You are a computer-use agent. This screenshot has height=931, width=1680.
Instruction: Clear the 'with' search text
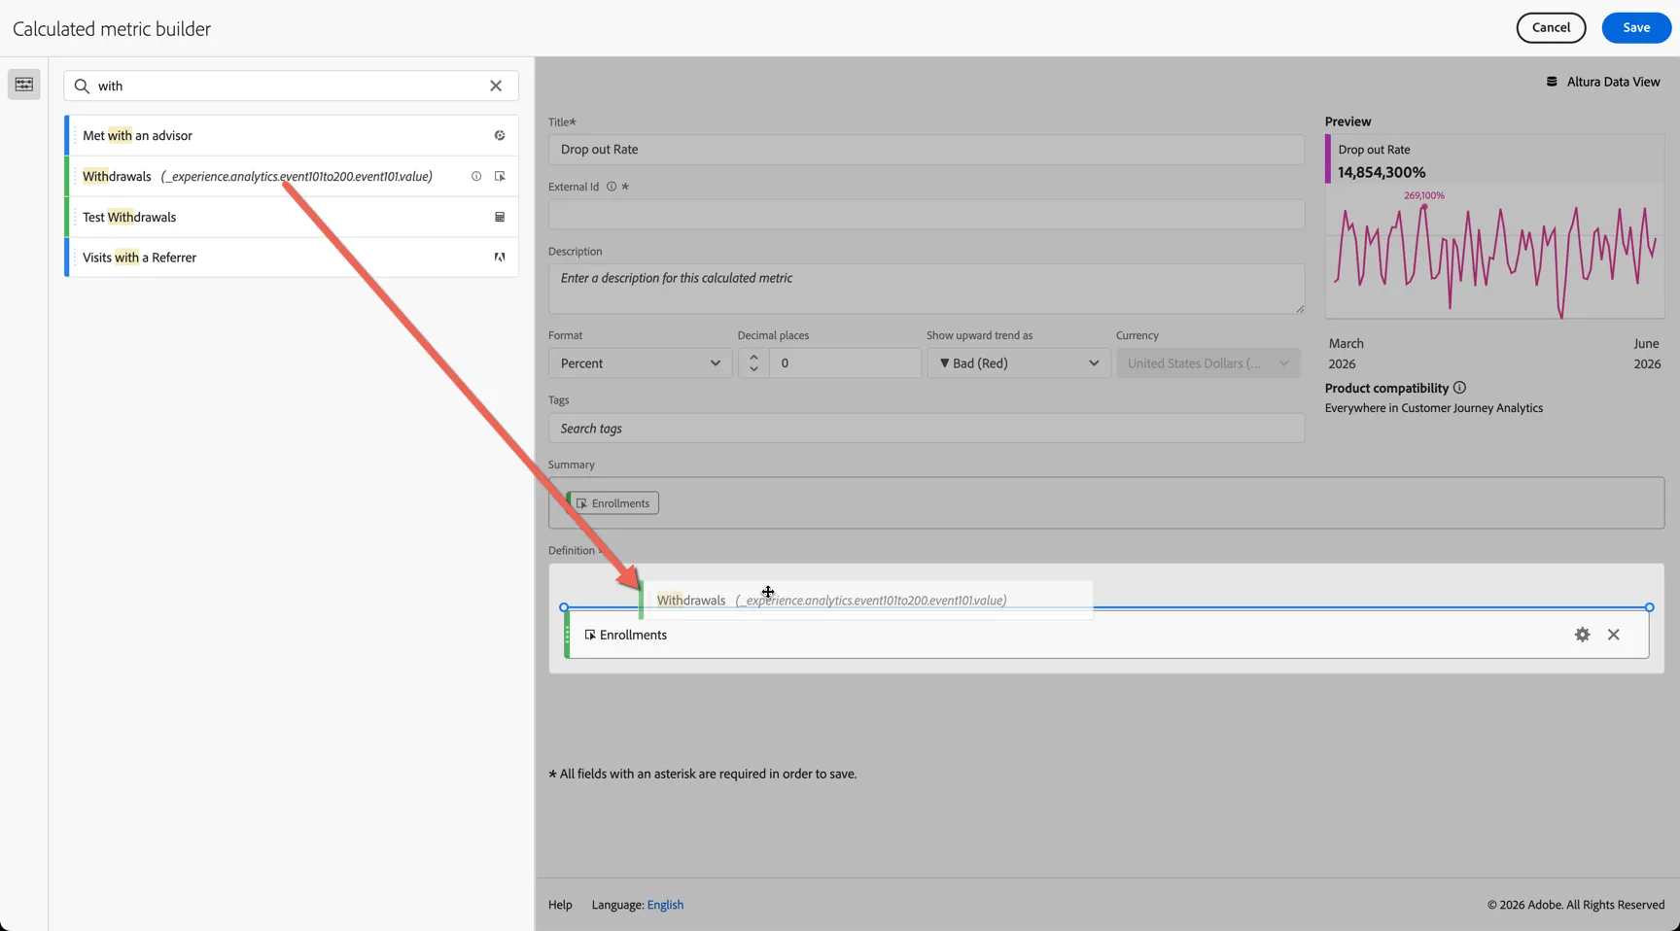click(496, 86)
